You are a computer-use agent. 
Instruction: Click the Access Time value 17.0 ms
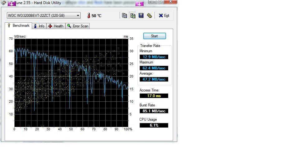click(154, 96)
